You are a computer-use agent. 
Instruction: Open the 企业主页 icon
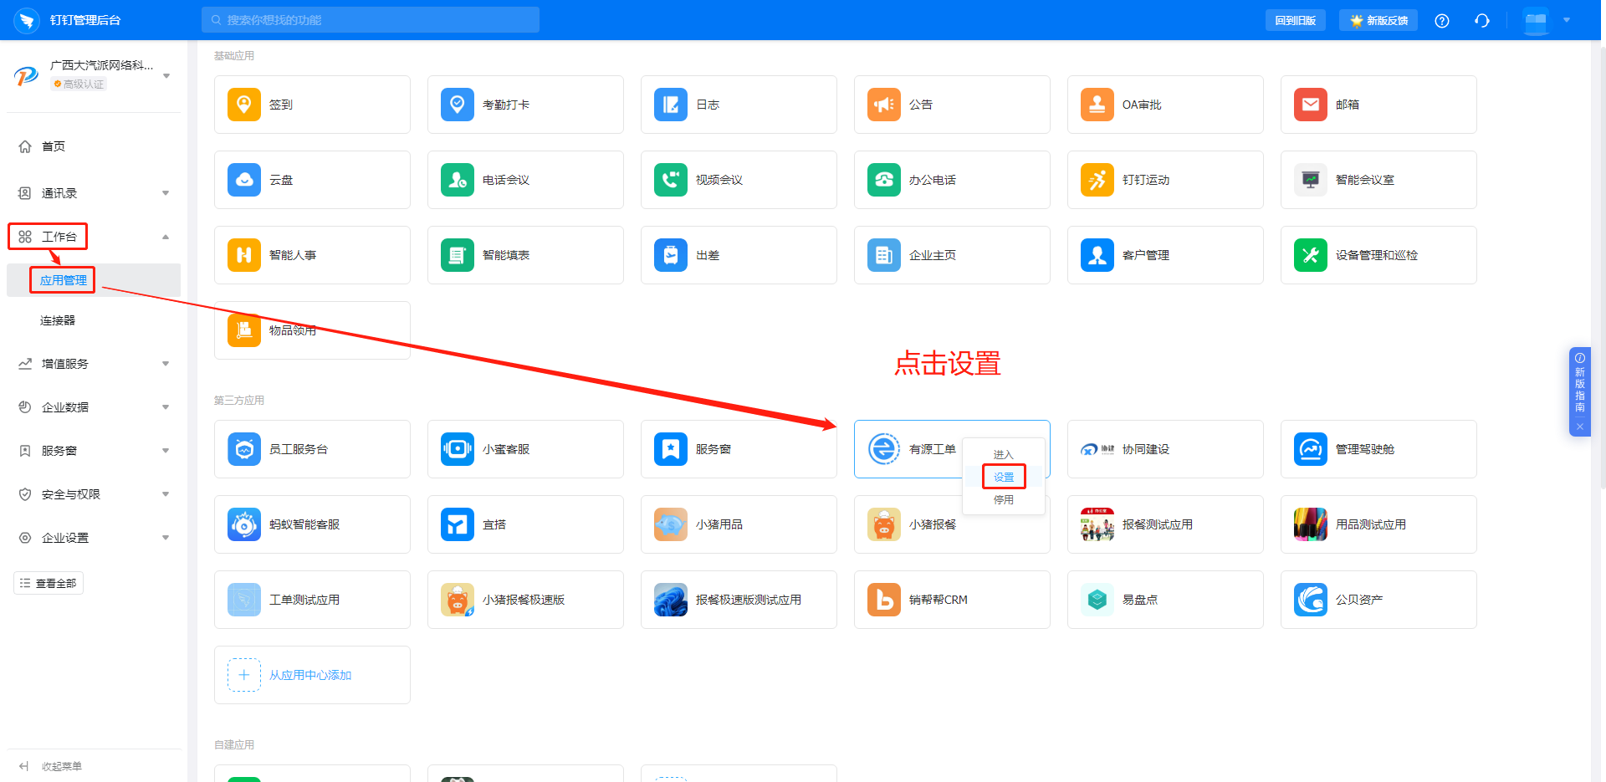pos(884,255)
